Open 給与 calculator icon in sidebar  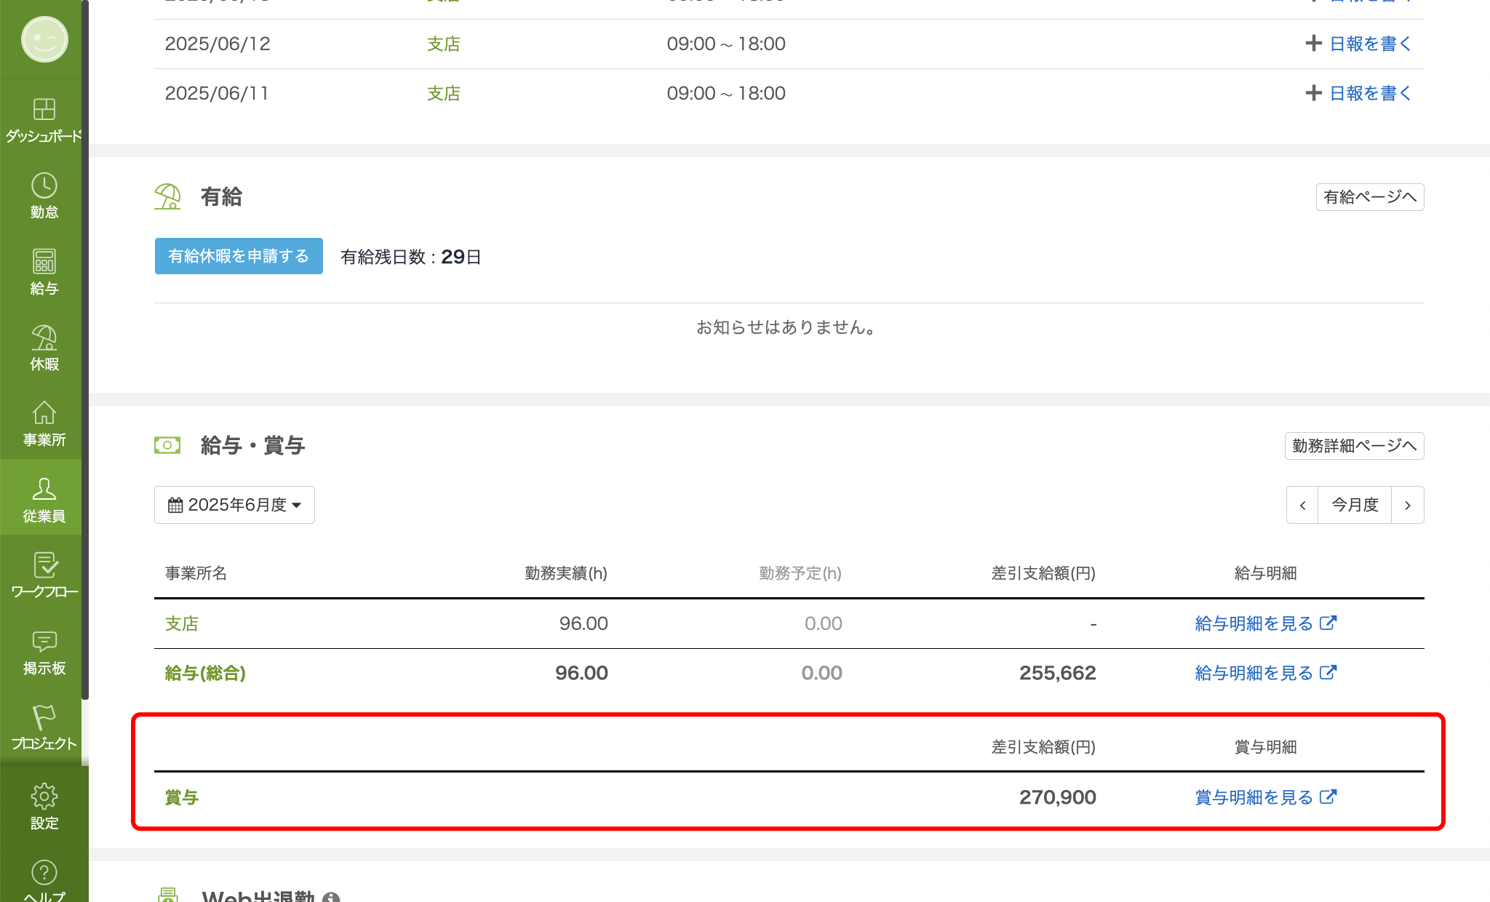[44, 262]
